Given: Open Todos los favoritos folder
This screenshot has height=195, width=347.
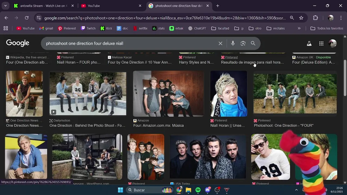Looking at the screenshot, I should click(x=327, y=28).
